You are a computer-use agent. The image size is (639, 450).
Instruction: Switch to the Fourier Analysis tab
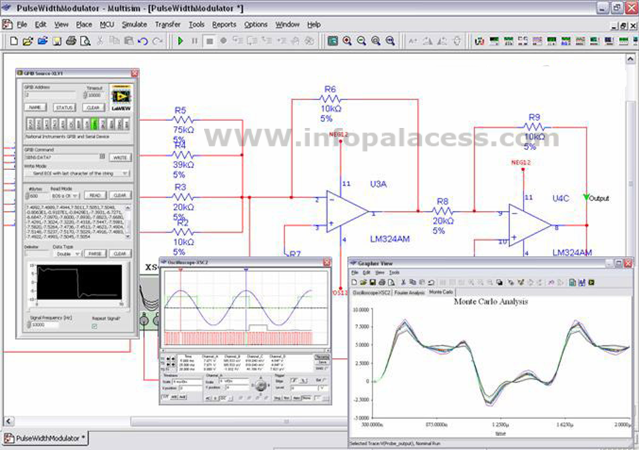pos(409,292)
